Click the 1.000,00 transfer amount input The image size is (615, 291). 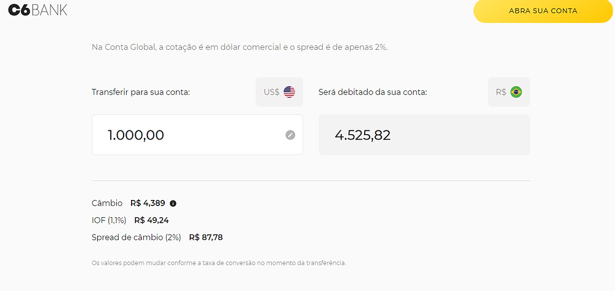pos(197,135)
